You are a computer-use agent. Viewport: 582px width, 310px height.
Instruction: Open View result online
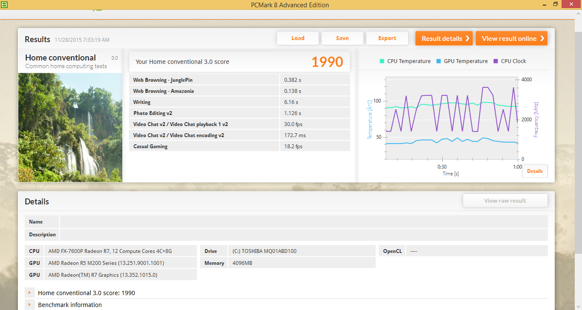coord(512,38)
